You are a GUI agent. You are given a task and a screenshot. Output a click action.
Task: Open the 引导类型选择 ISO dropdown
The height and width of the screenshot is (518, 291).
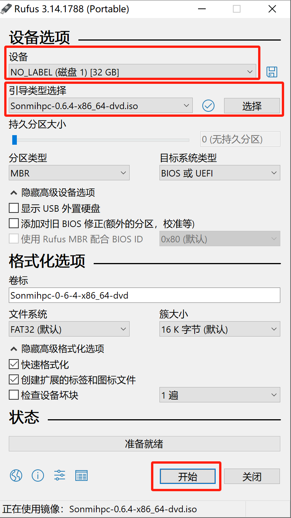point(101,106)
